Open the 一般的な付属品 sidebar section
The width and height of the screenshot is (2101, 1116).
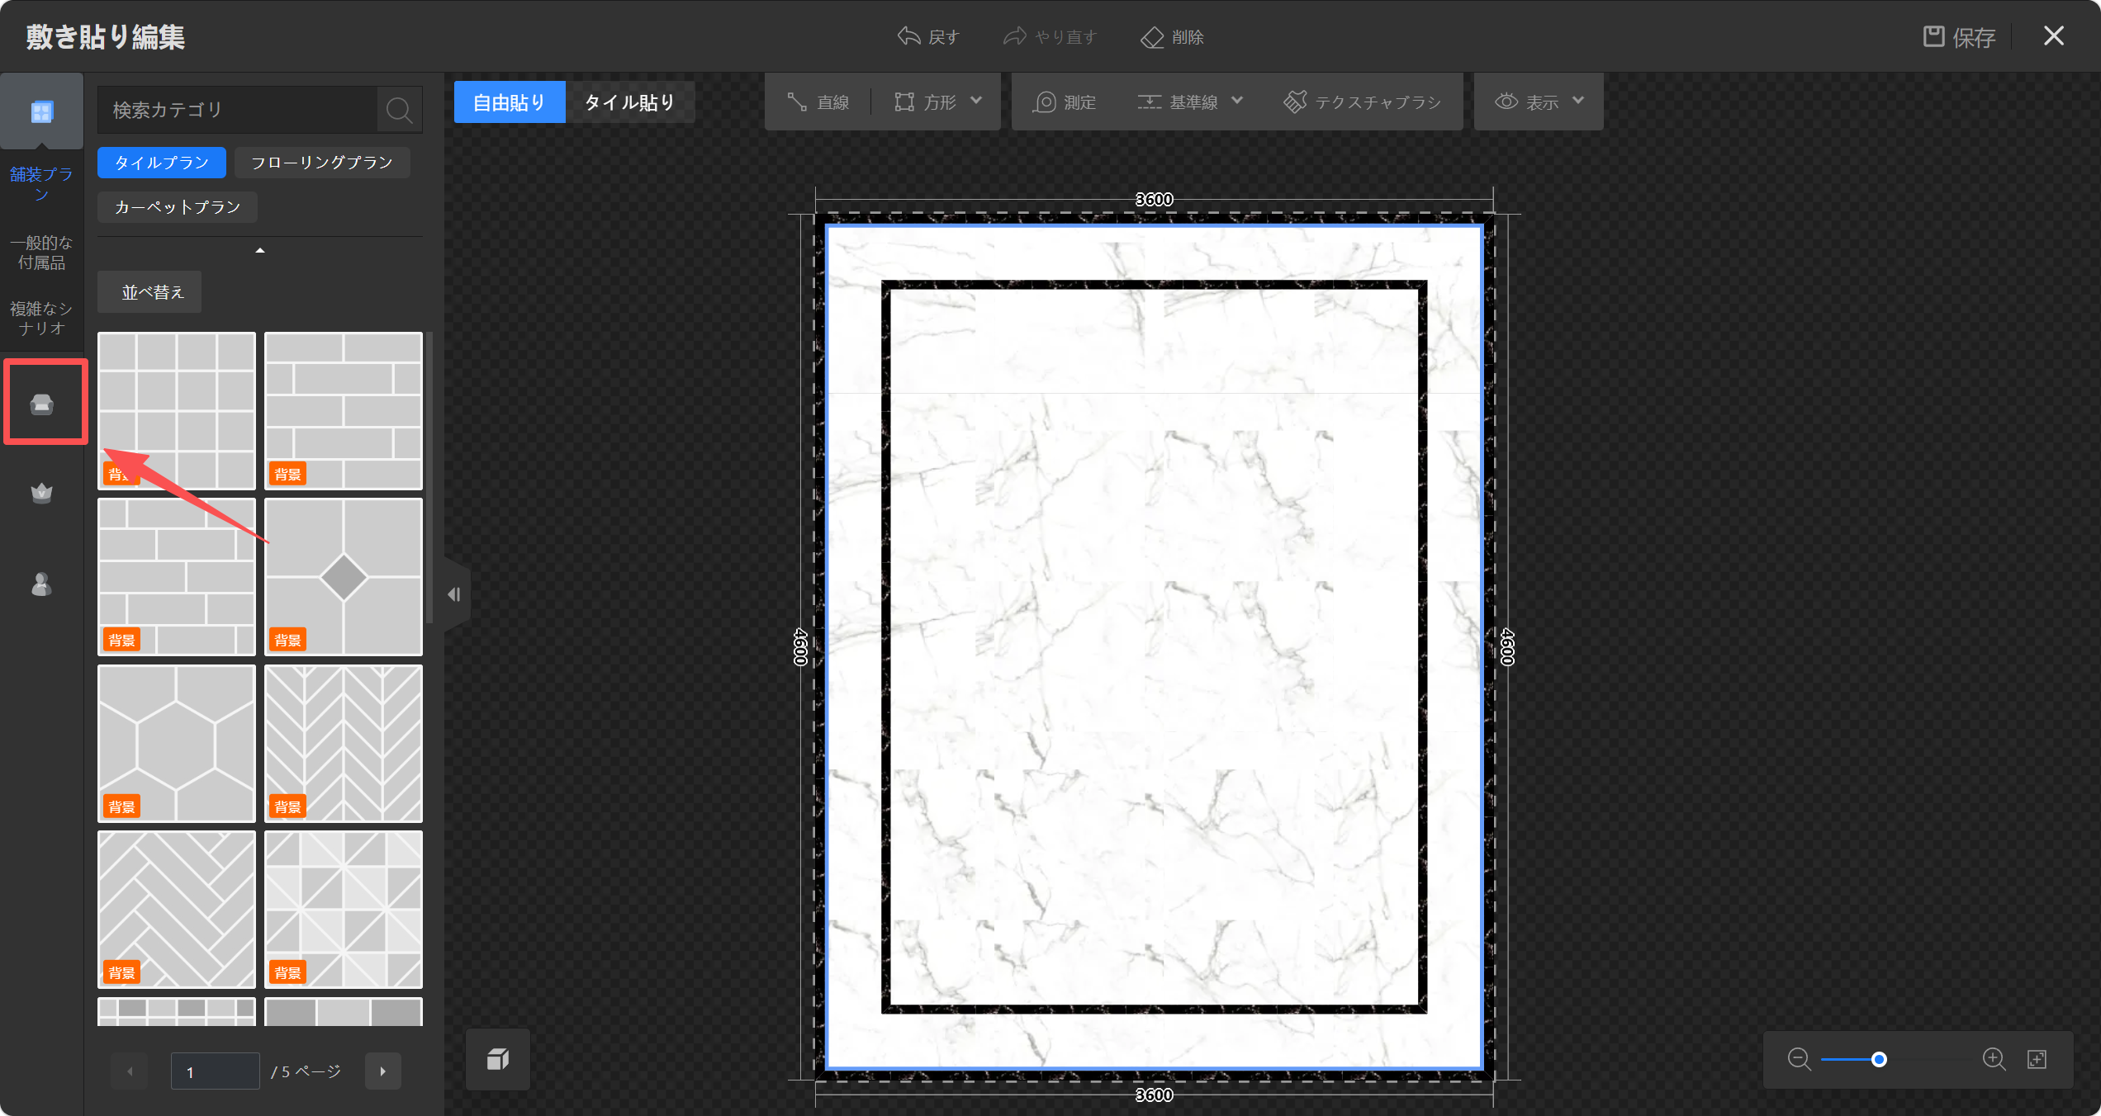pos(41,253)
